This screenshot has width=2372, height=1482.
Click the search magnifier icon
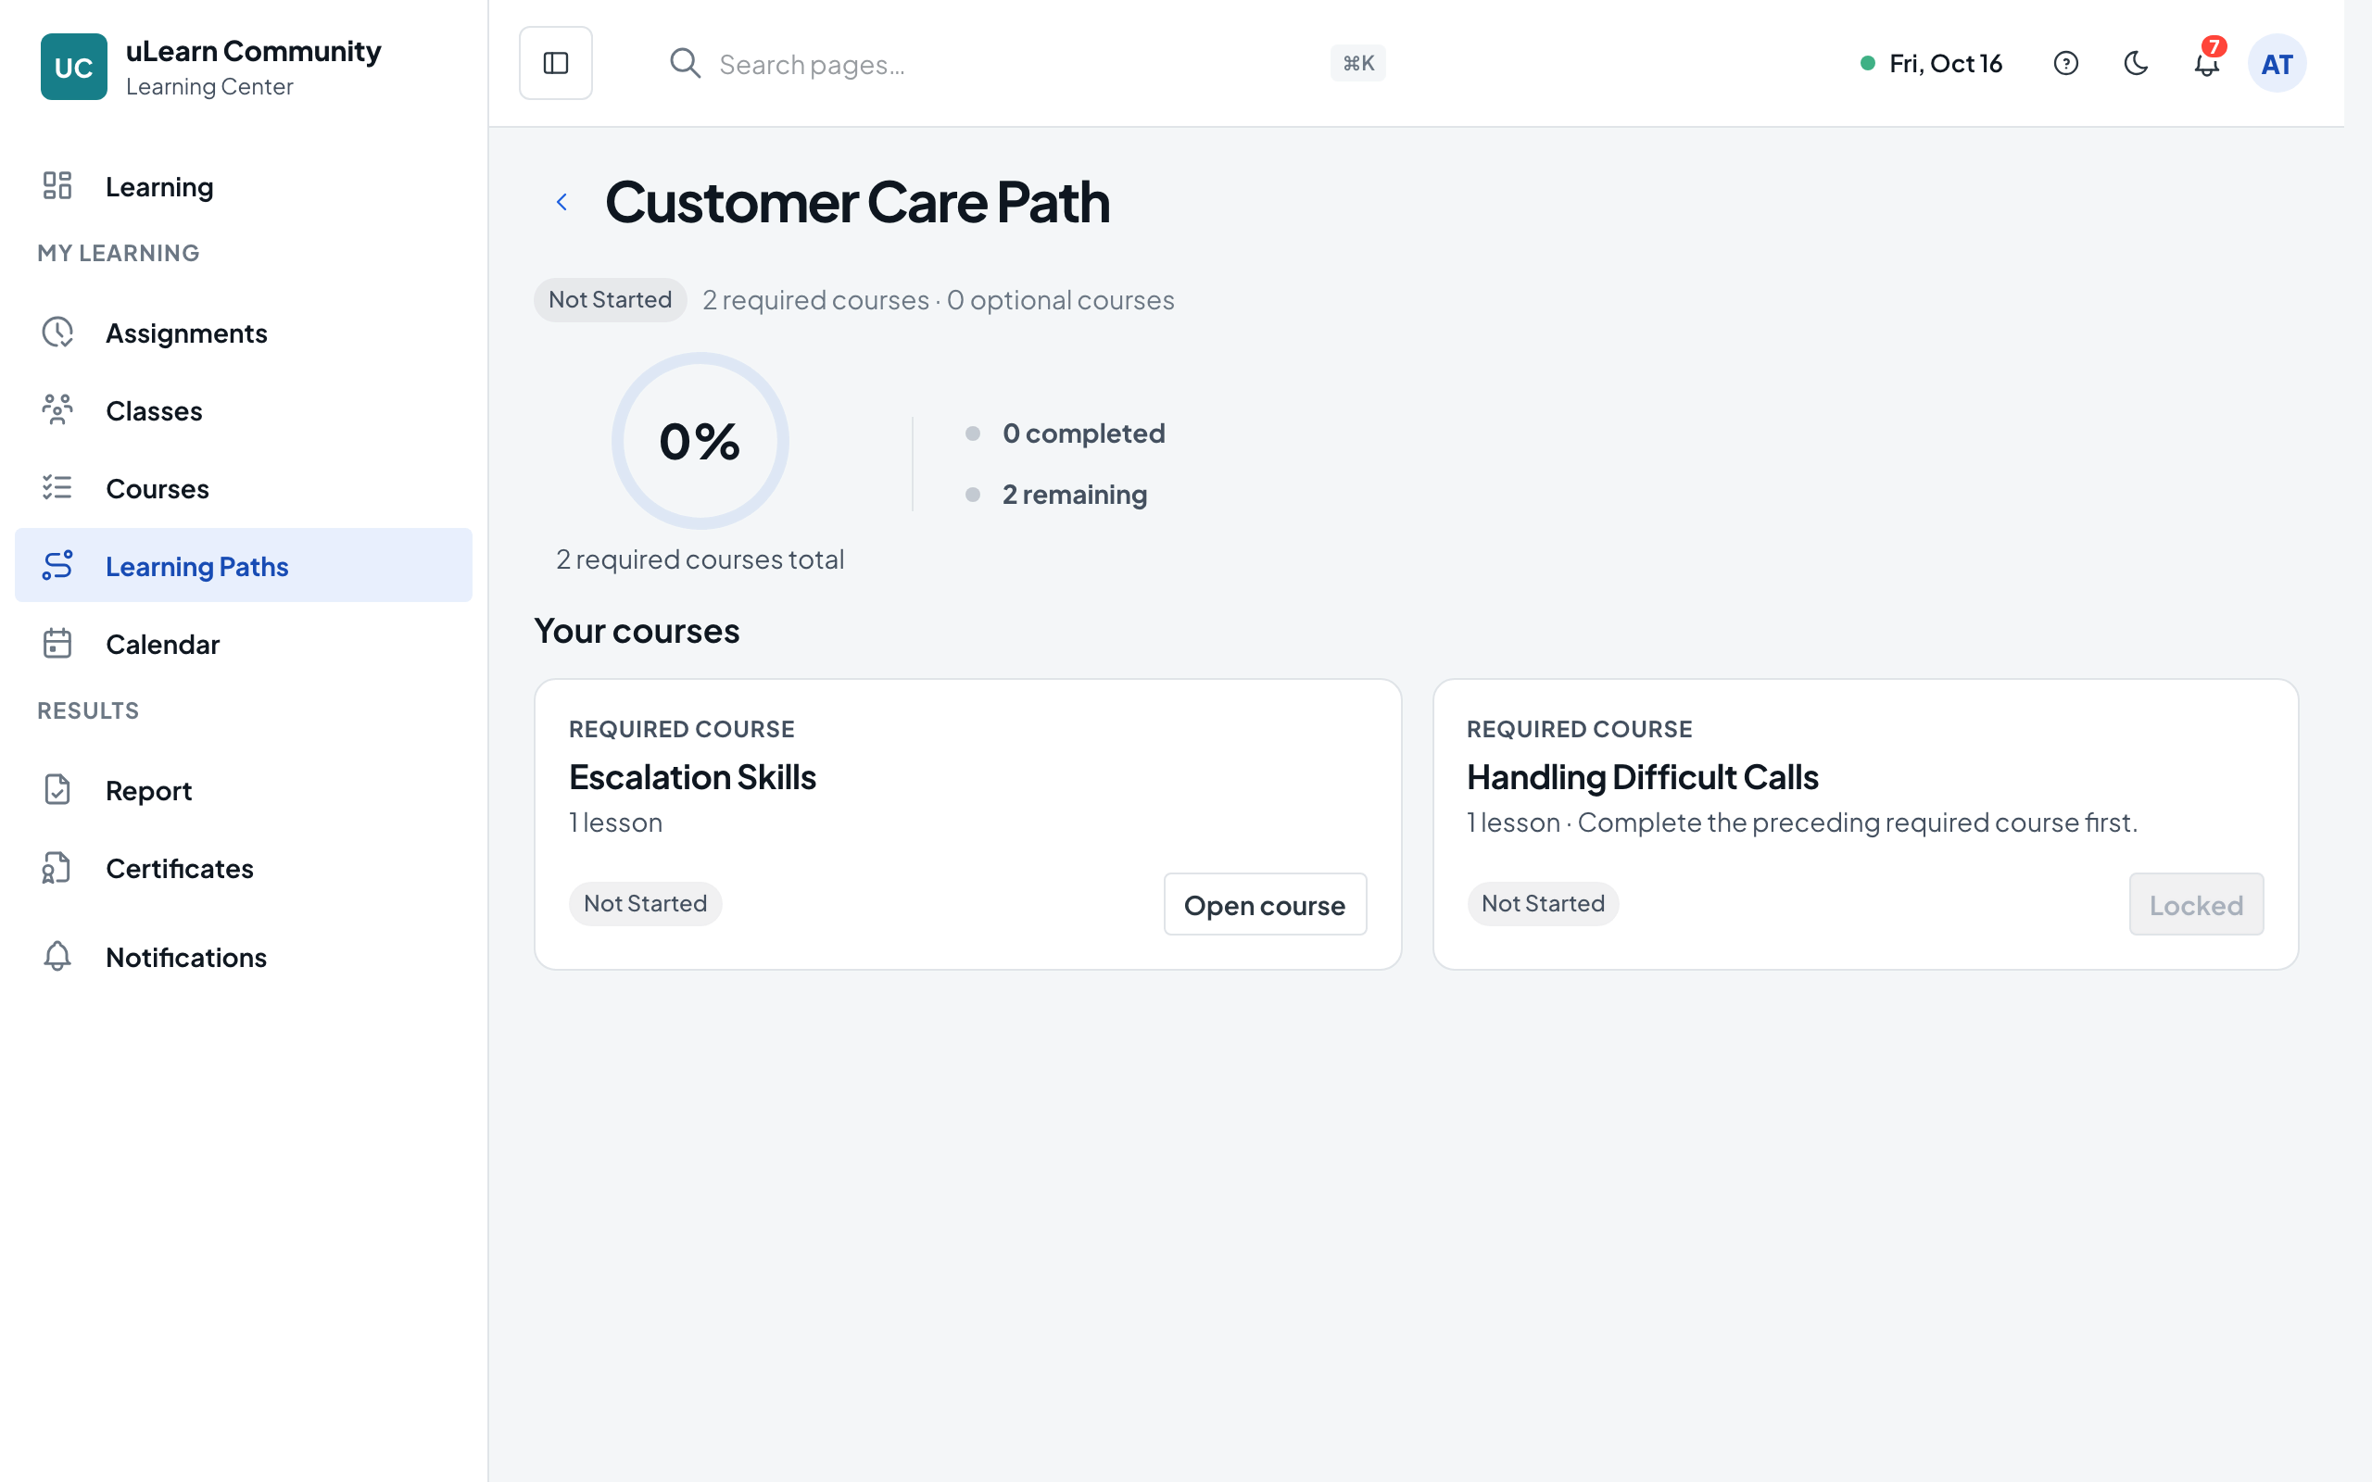[x=685, y=63]
